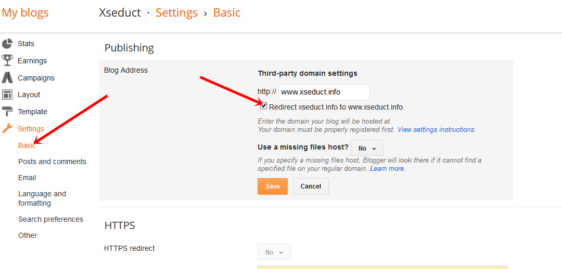Follow the Learn more link

(x=387, y=168)
